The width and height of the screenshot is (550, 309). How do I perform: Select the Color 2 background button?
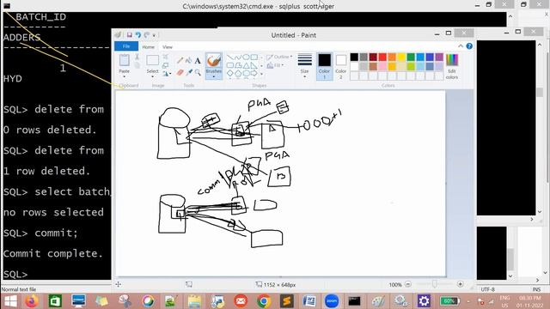[x=340, y=66]
